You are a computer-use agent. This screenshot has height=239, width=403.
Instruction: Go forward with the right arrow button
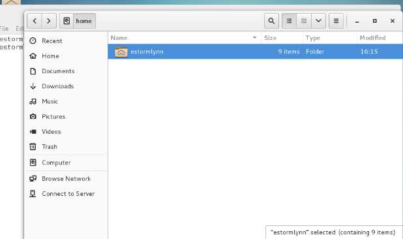click(x=48, y=21)
